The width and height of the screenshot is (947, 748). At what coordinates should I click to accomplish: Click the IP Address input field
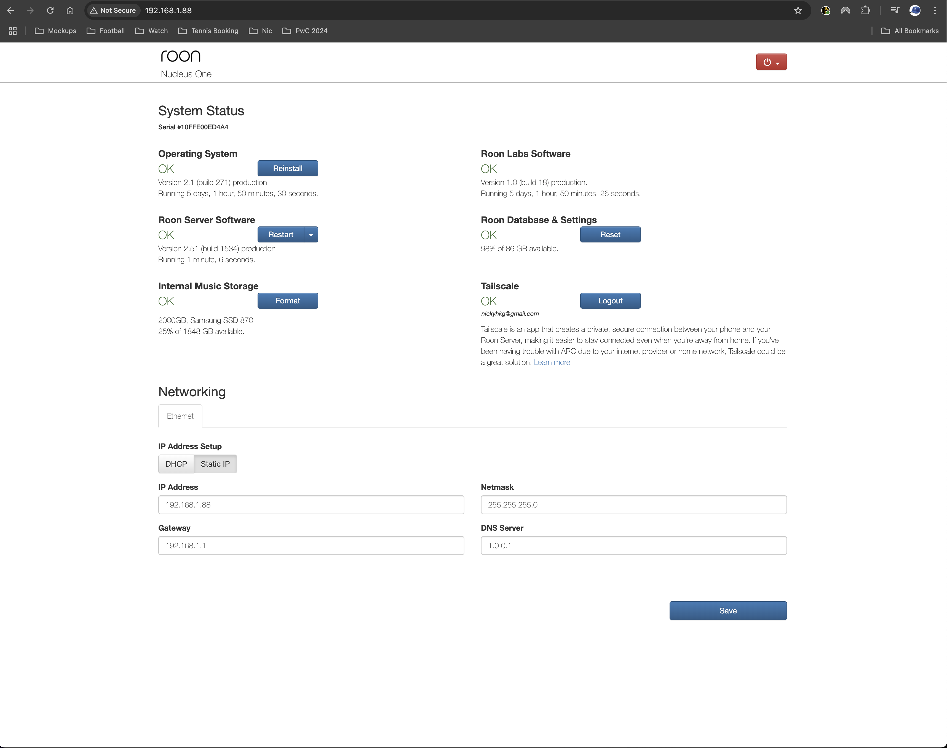[x=311, y=505]
